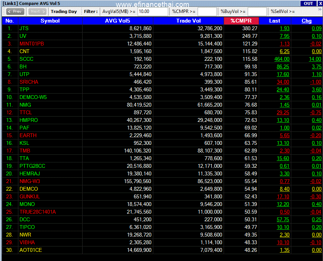
Task: Select the TMB symbol
Action: (x=25, y=151)
